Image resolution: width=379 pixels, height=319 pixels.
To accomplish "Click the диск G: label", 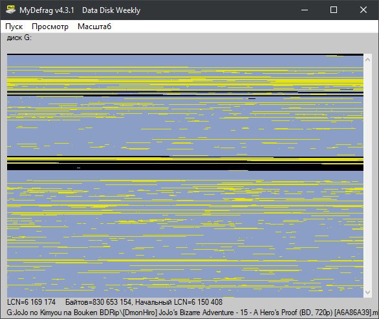I will [19, 38].
